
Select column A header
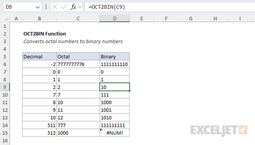(x=16, y=19)
